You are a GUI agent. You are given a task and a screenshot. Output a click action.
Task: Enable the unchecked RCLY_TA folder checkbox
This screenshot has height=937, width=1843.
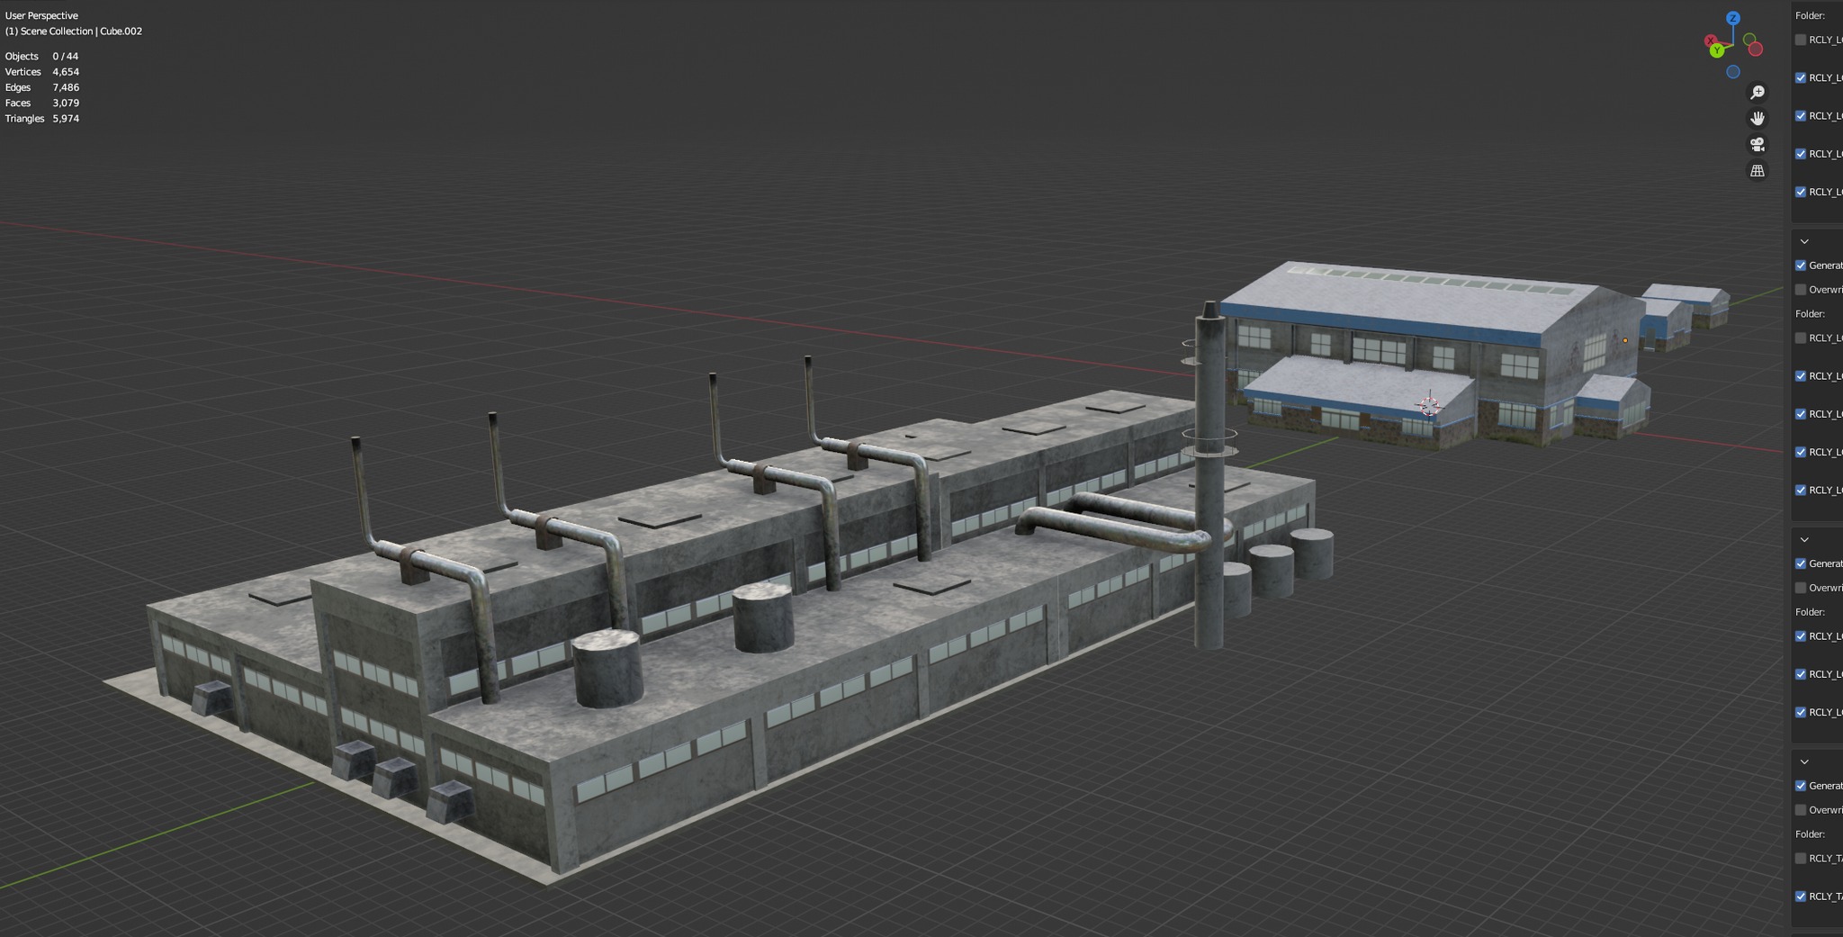1801,859
